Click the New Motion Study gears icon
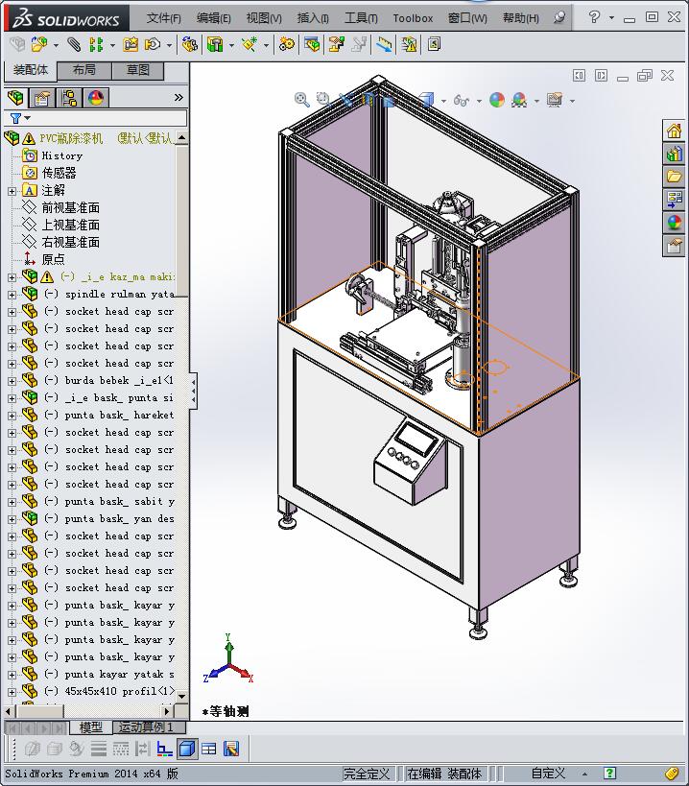 [286, 44]
